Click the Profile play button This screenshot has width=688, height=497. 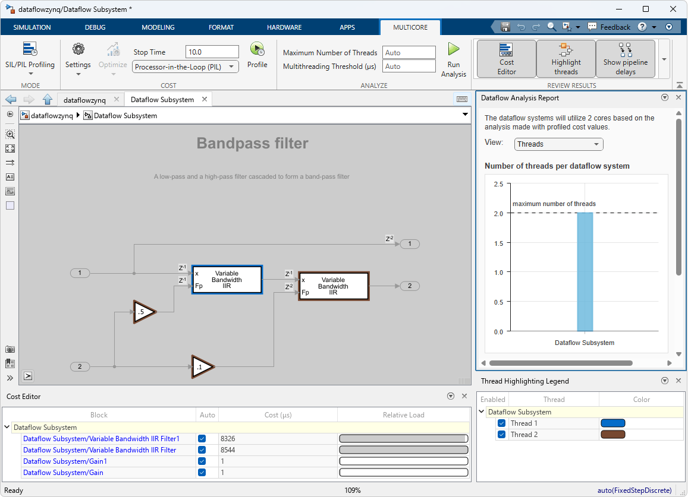[257, 55]
